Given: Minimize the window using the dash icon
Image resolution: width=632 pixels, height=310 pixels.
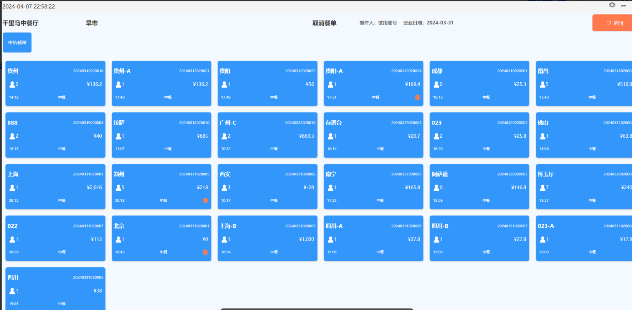Looking at the screenshot, I should coord(623,6).
